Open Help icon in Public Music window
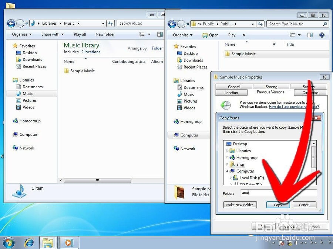The height and width of the screenshot is (249, 333). [x=322, y=35]
